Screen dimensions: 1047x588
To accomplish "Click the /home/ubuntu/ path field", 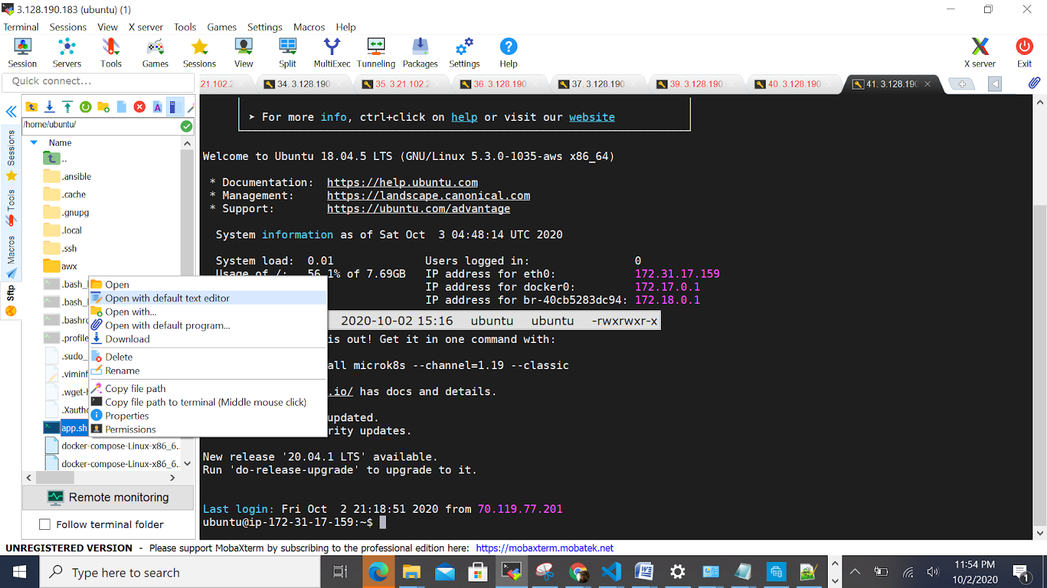I will (x=100, y=125).
